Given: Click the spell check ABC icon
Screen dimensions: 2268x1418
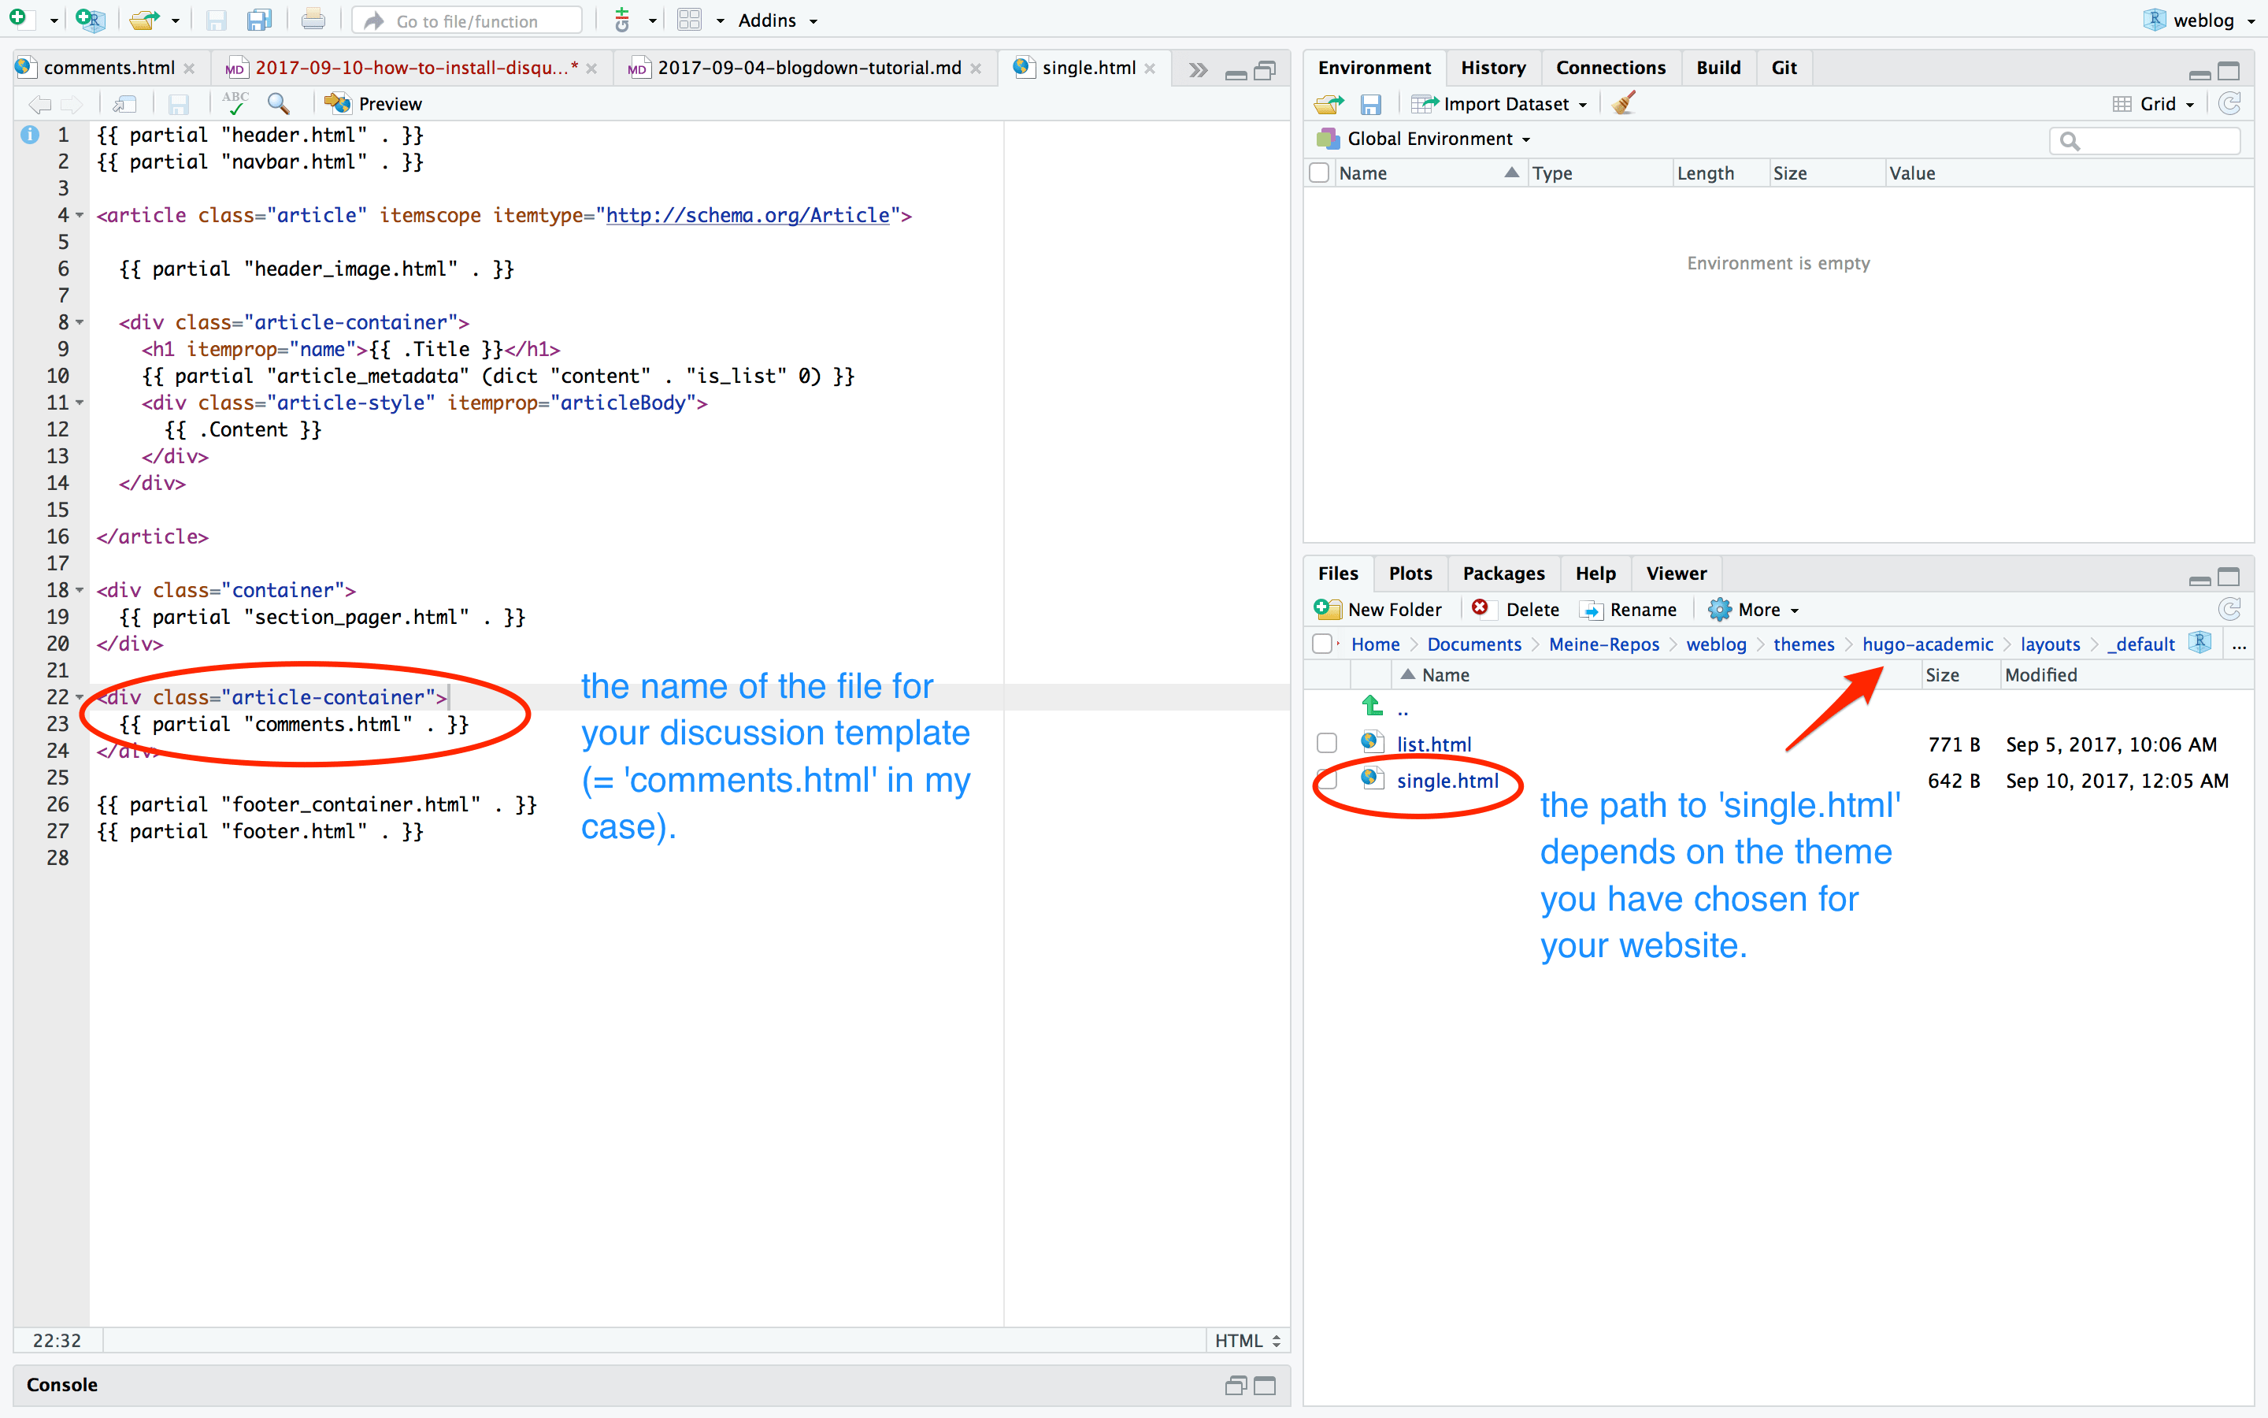Looking at the screenshot, I should coord(235,103).
